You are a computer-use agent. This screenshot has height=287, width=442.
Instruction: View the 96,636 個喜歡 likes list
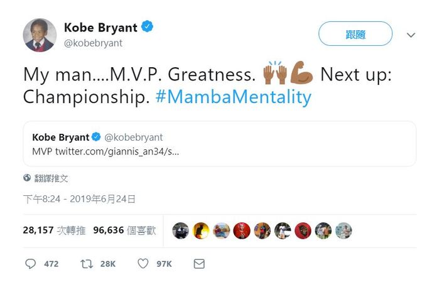(x=124, y=230)
